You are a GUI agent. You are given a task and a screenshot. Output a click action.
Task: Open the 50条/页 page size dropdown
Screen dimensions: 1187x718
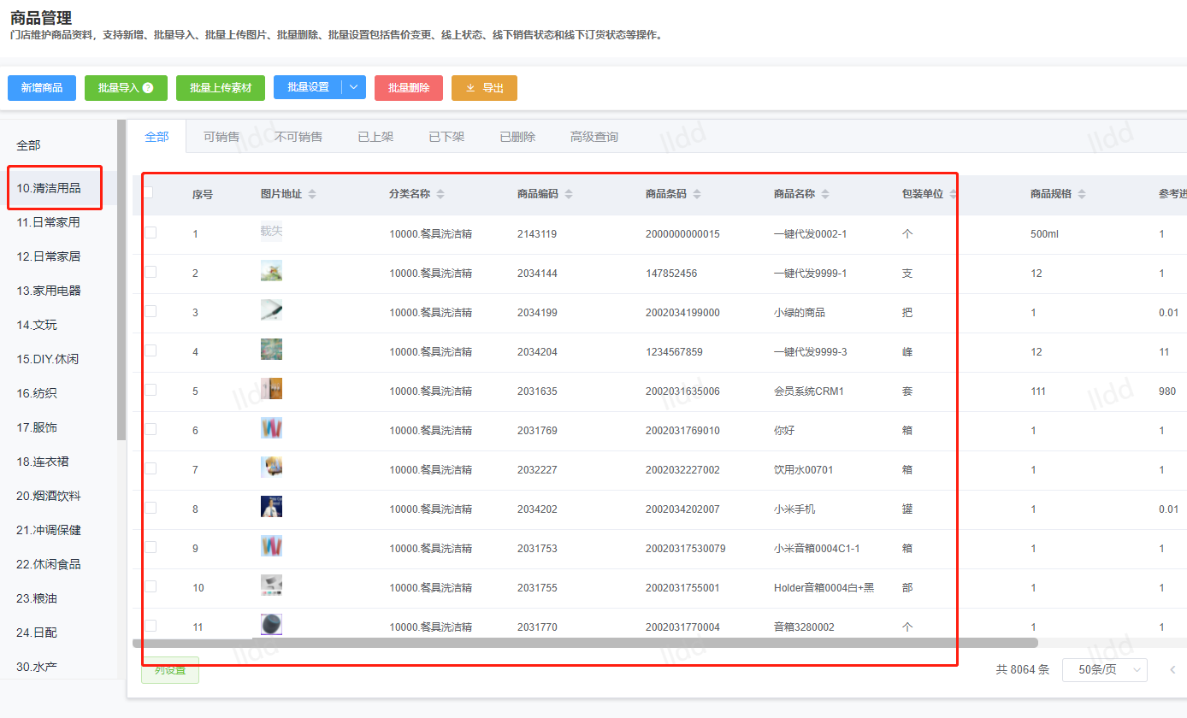coord(1104,670)
